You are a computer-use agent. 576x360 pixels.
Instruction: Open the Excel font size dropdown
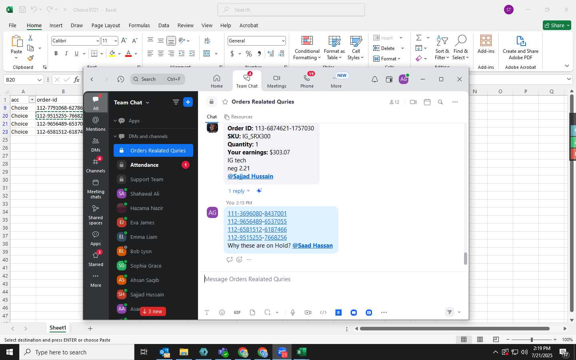pyautogui.click(x=116, y=41)
